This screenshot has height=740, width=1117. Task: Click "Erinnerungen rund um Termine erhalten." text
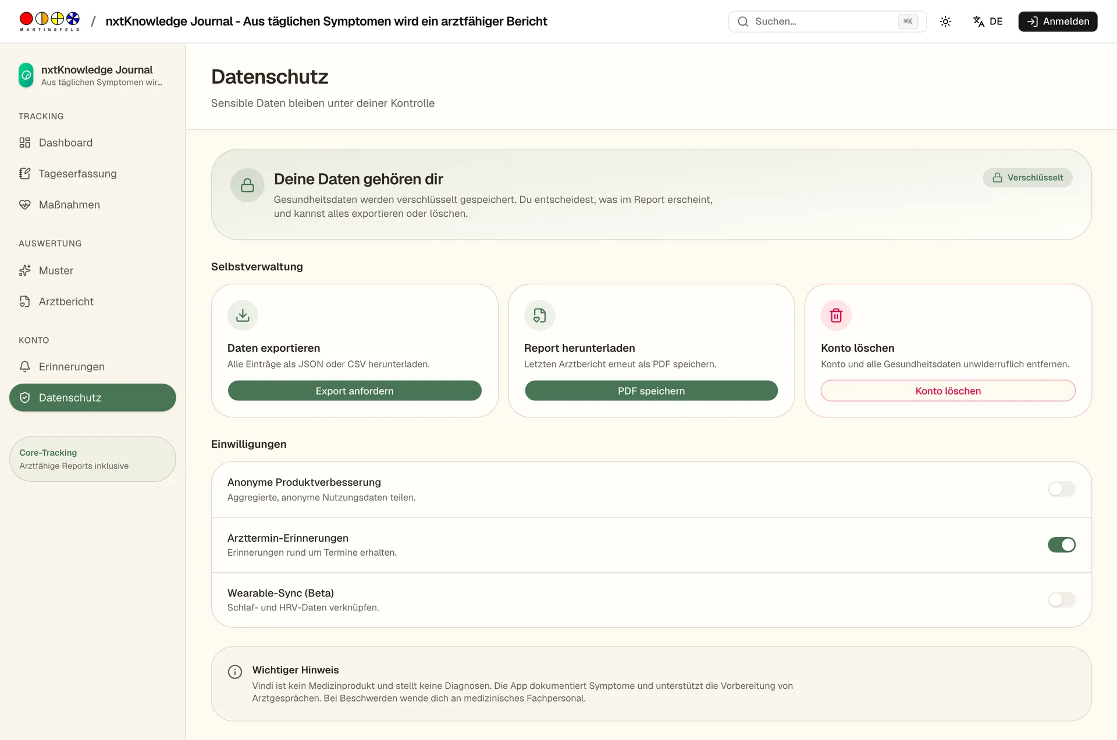pos(312,552)
